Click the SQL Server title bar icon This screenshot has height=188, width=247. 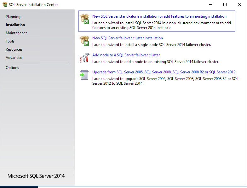pos(5,4)
